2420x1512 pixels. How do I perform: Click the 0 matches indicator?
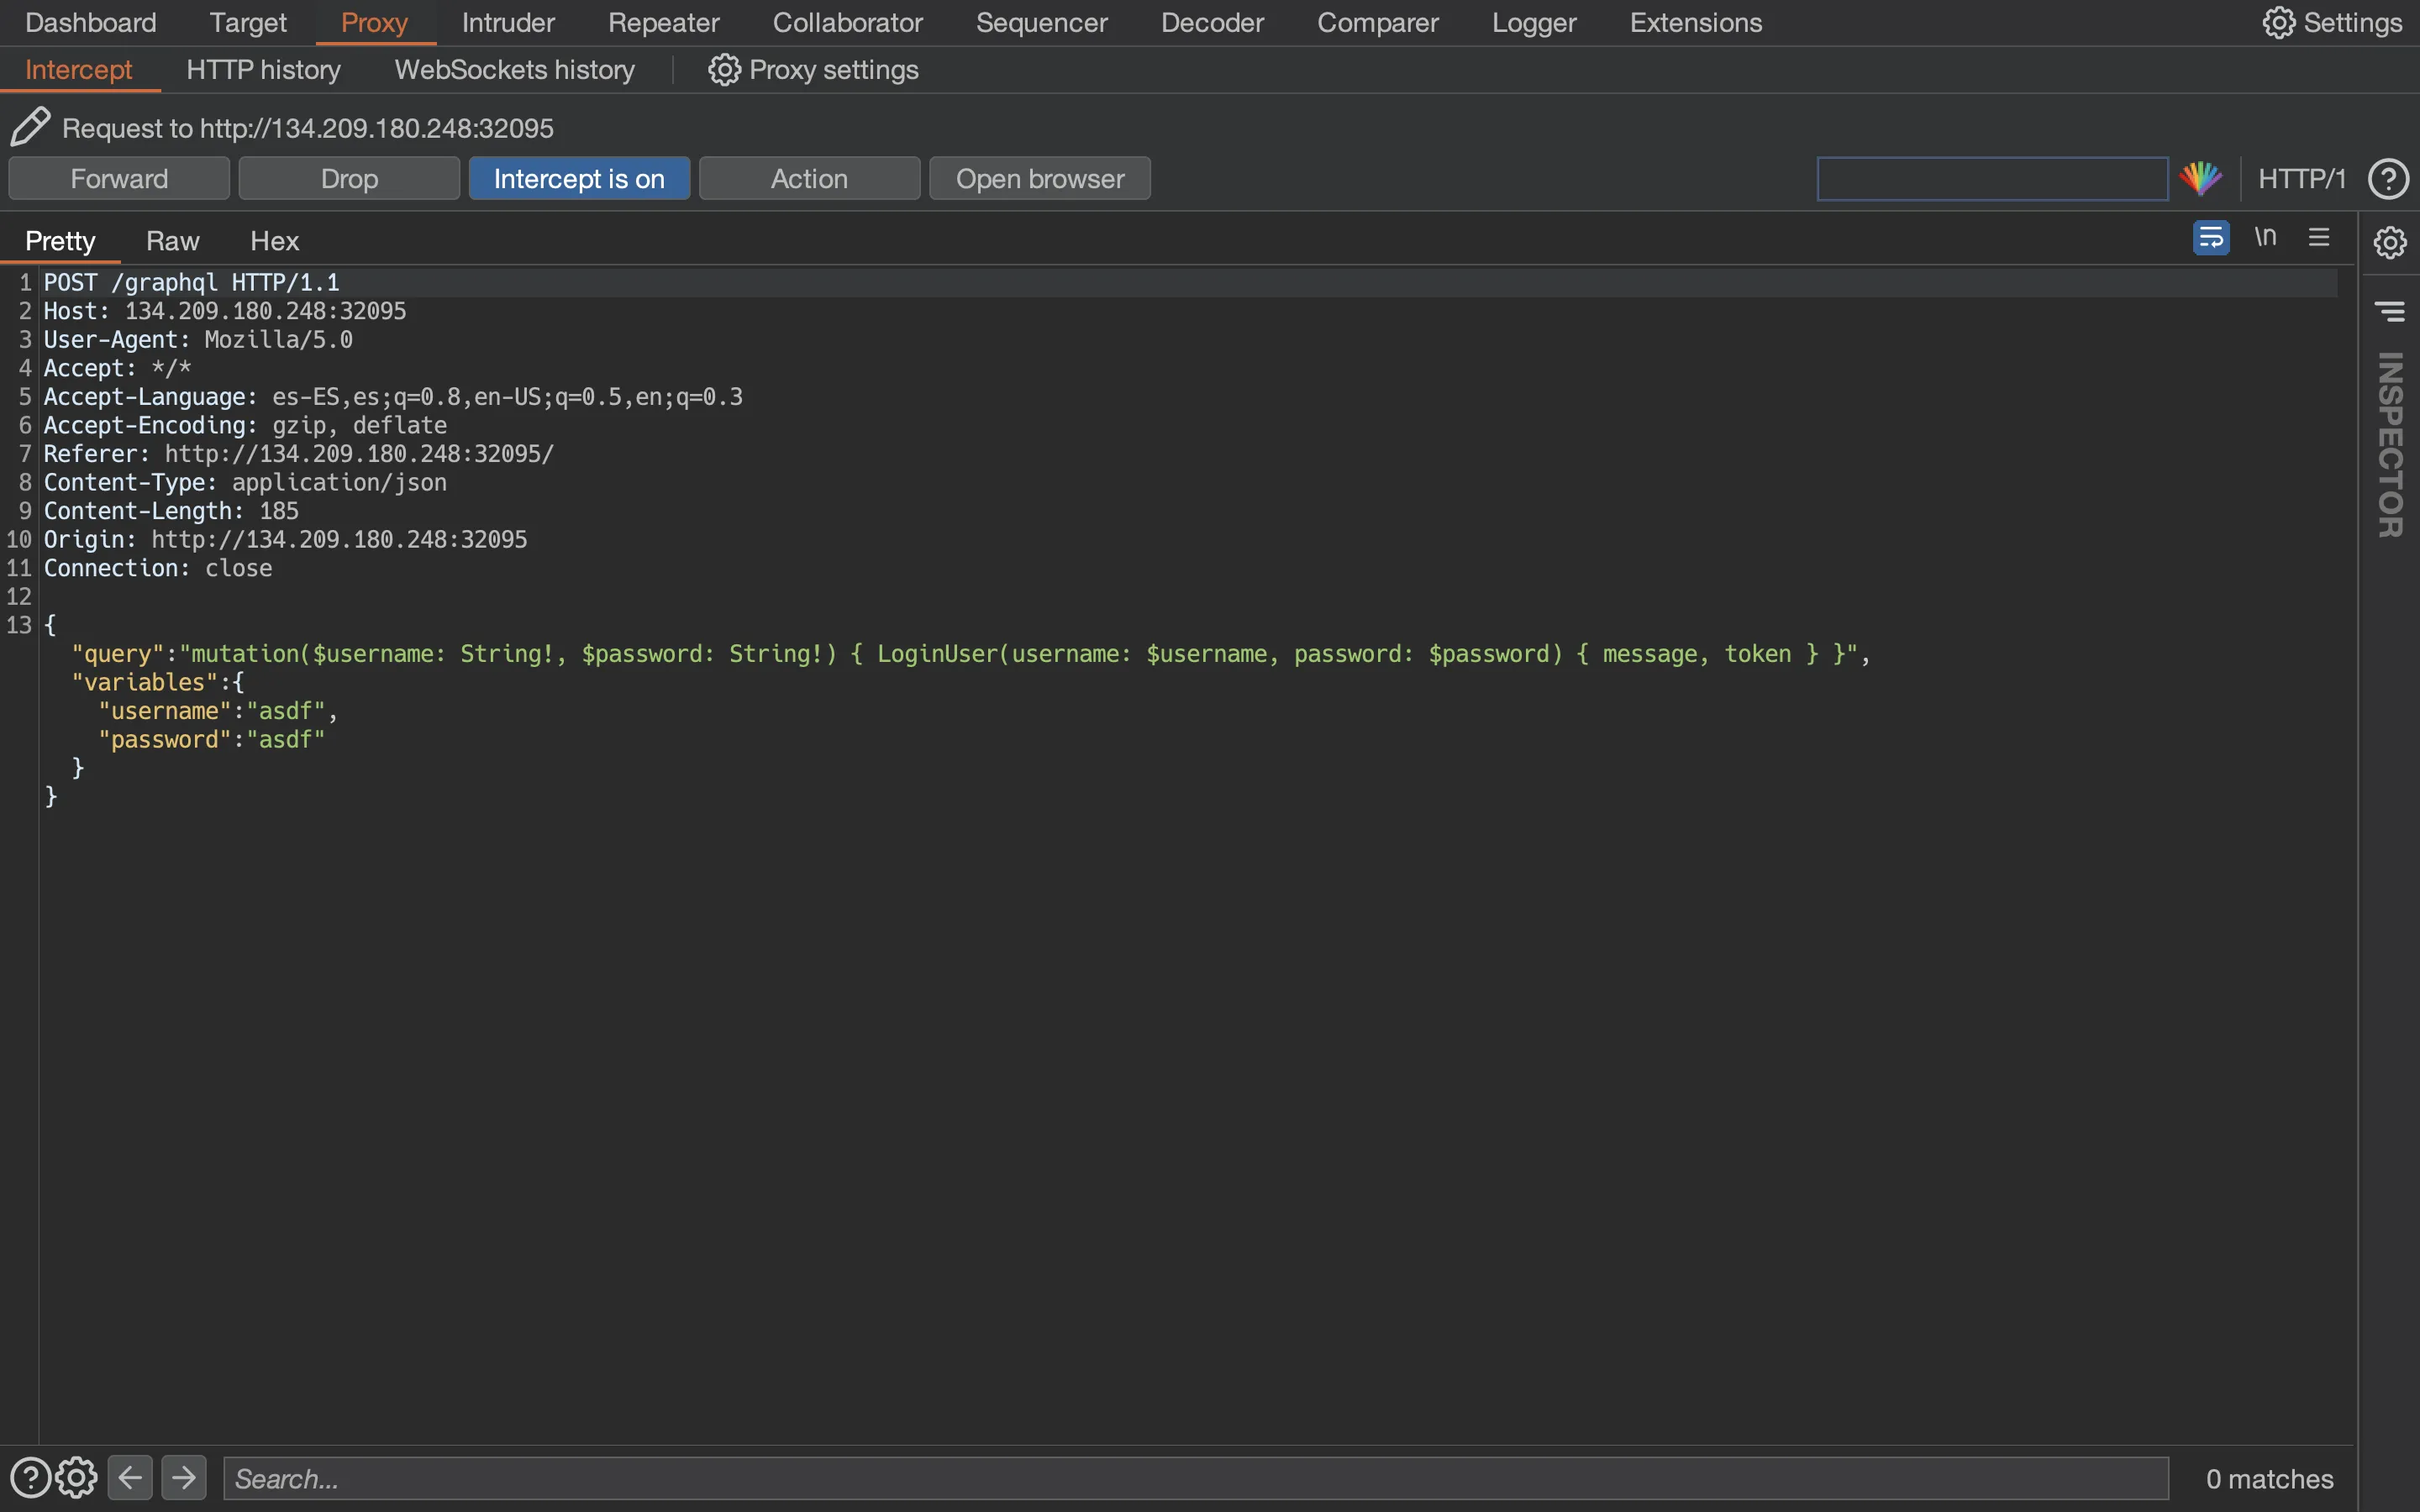pyautogui.click(x=2269, y=1478)
